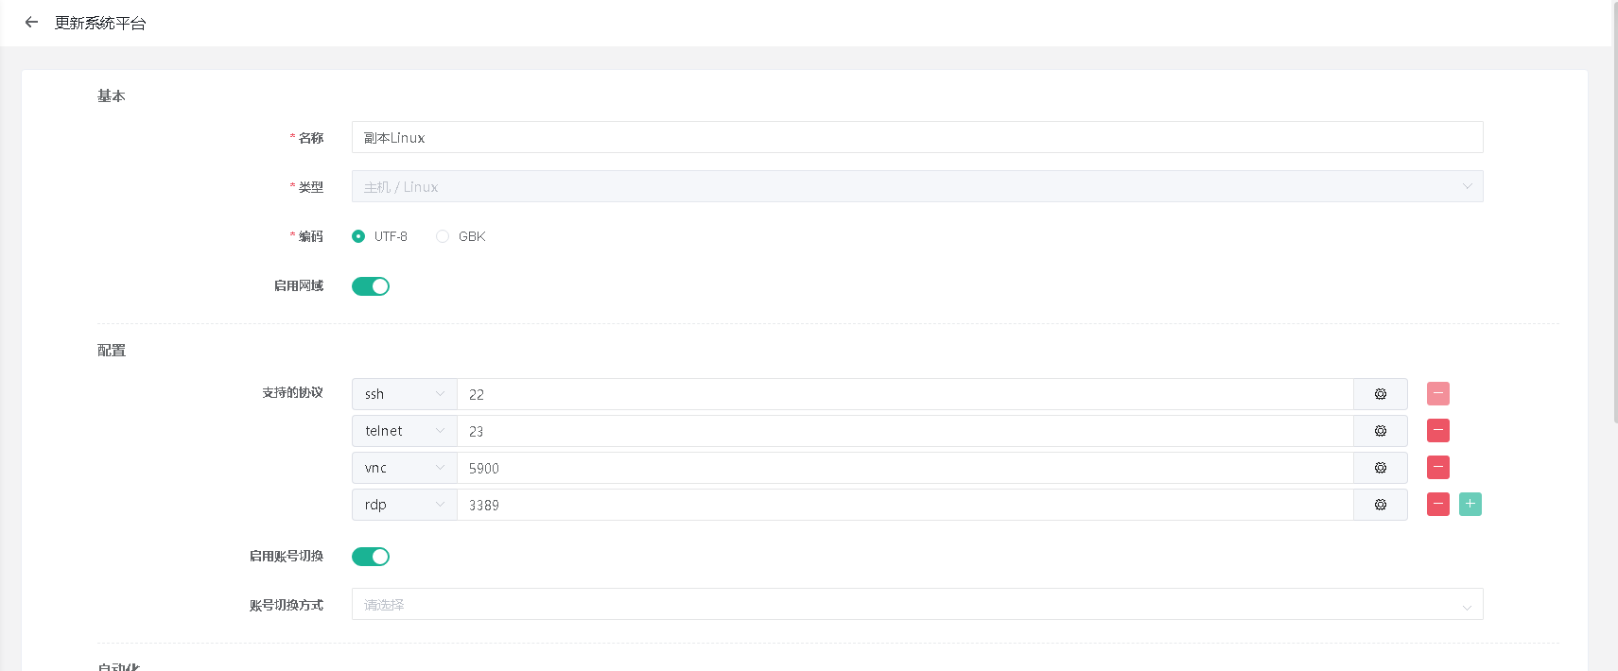
Task: Open settings gear for ssh protocol
Action: tap(1381, 394)
